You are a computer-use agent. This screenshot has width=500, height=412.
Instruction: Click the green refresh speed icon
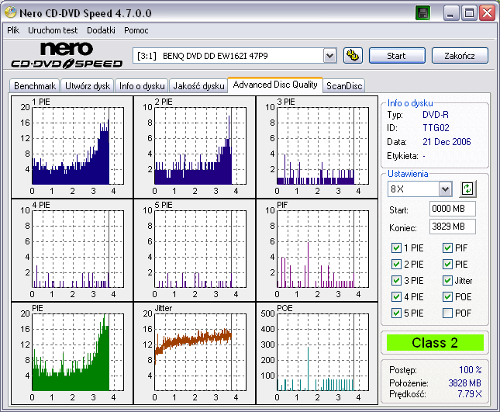(x=467, y=189)
